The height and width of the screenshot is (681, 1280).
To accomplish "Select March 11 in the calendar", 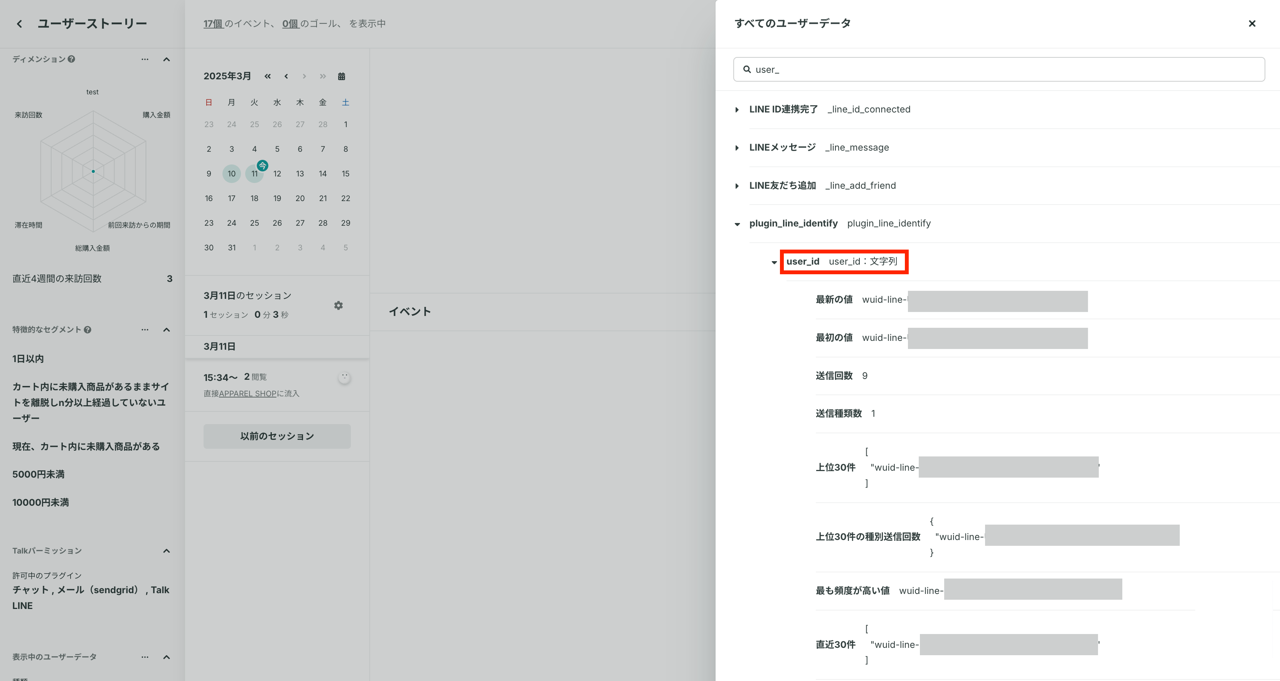I will 254,174.
